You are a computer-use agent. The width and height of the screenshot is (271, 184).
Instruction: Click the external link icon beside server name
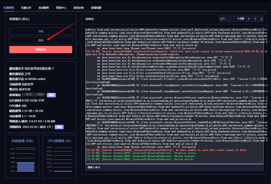click(53, 68)
